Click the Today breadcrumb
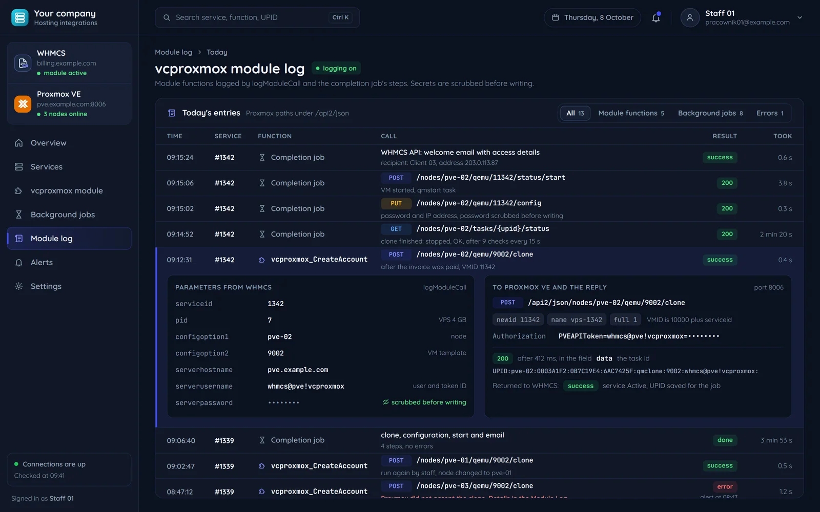820x512 pixels. click(x=217, y=52)
